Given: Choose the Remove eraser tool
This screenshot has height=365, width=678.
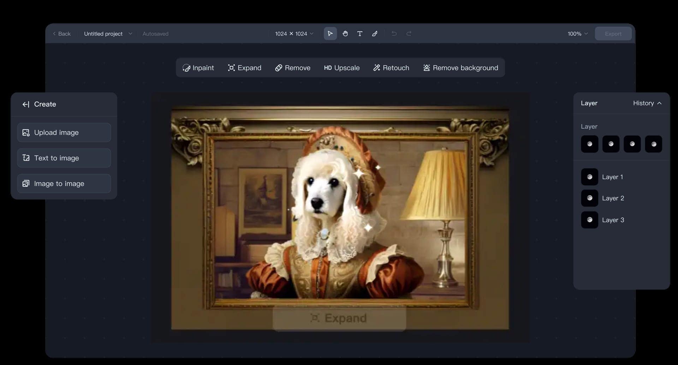Looking at the screenshot, I should [x=293, y=68].
